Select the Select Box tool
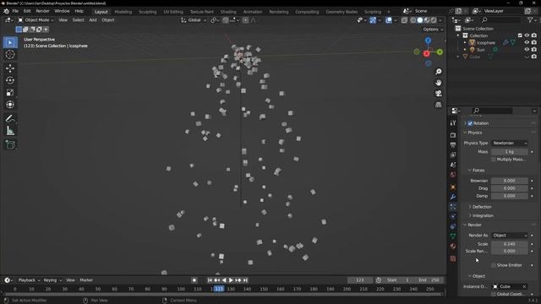This screenshot has width=541, height=304. tap(10, 42)
